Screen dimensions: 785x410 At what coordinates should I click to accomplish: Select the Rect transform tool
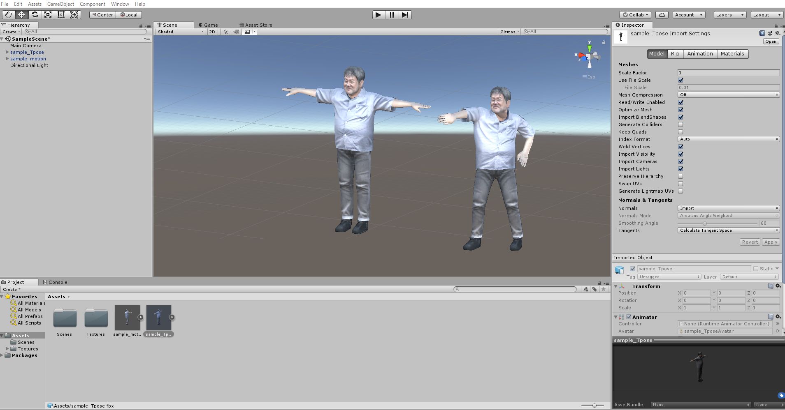coord(61,15)
